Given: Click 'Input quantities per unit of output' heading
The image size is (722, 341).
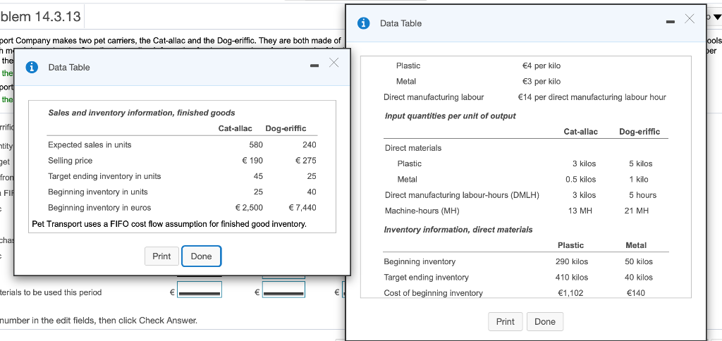Looking at the screenshot, I should pos(450,116).
